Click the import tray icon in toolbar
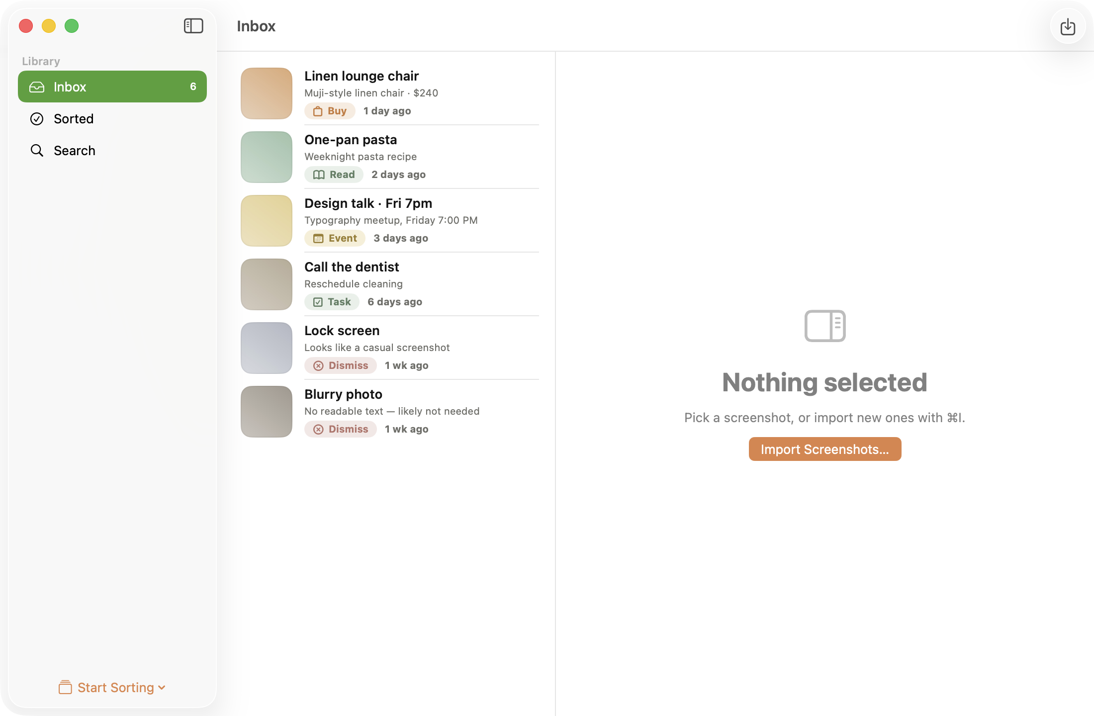The width and height of the screenshot is (1094, 716). (x=1068, y=26)
